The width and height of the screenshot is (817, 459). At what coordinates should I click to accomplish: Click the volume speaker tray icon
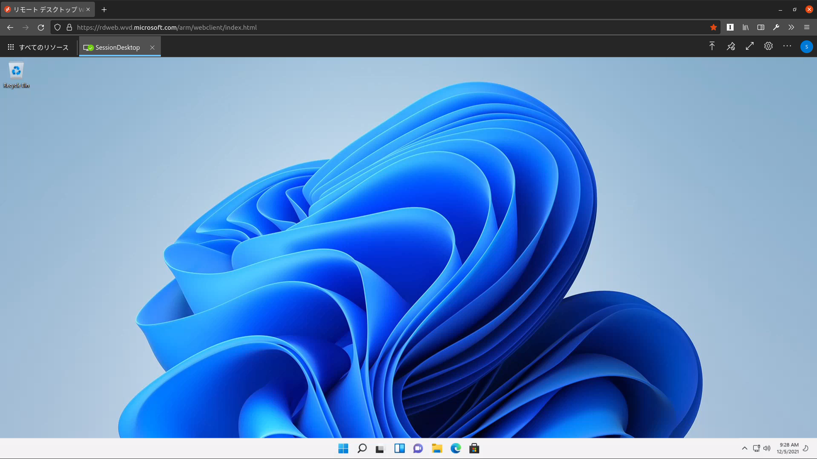(x=767, y=448)
